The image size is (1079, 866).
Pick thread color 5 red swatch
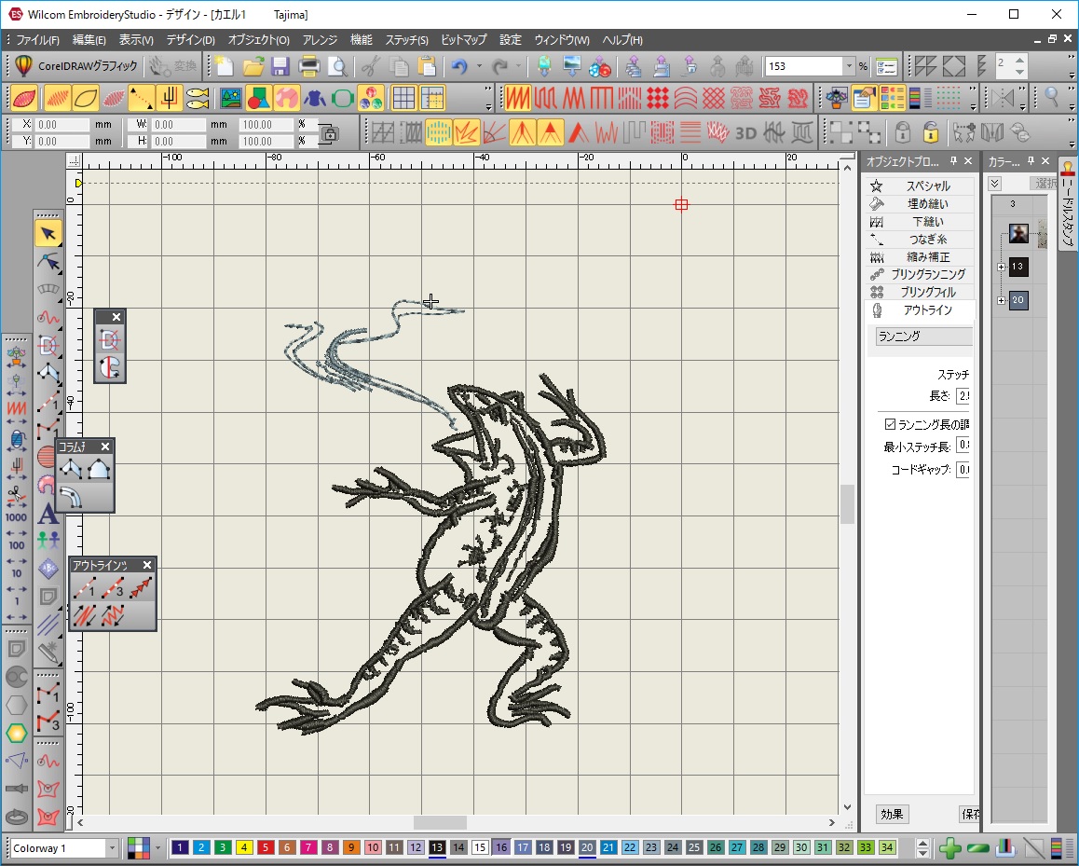265,847
